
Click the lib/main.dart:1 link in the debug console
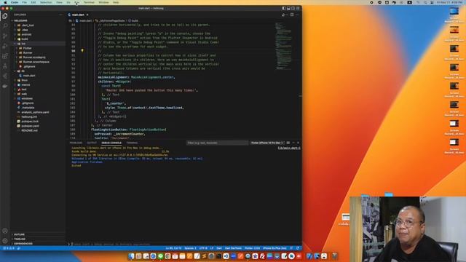coord(289,148)
